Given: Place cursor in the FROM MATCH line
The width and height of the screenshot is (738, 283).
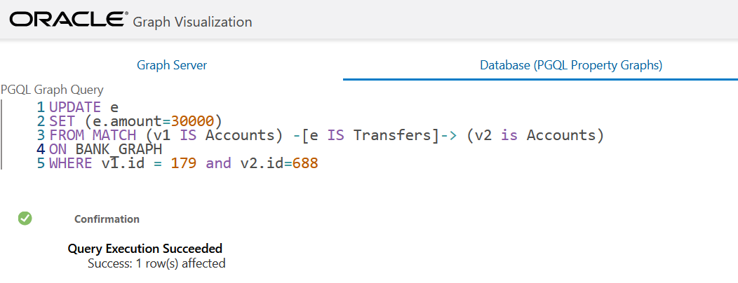Looking at the screenshot, I should 326,135.
